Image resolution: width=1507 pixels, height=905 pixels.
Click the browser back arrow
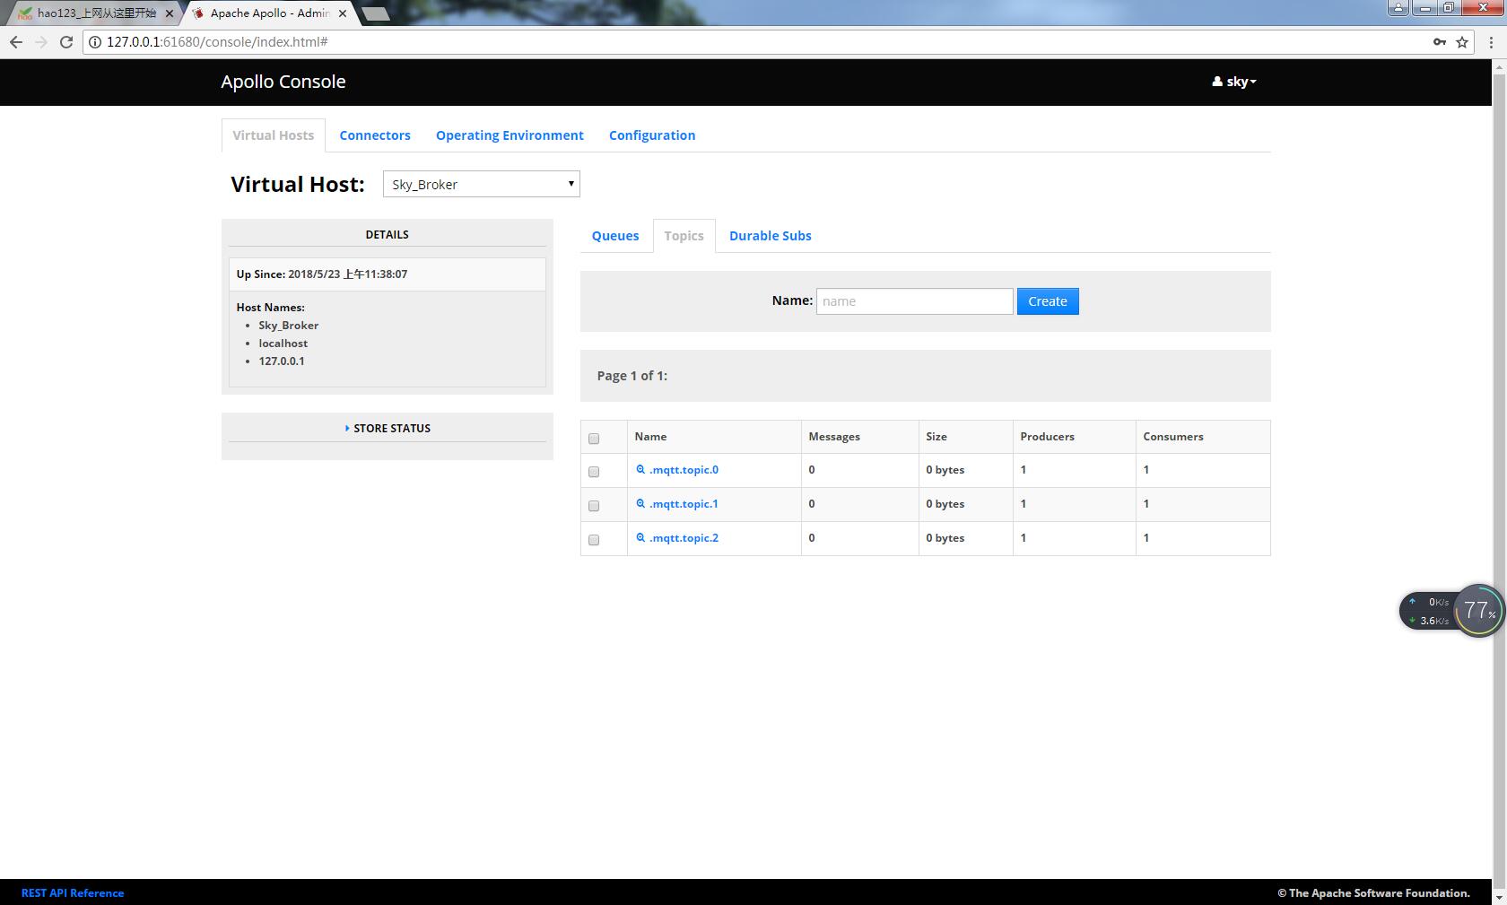click(x=15, y=42)
